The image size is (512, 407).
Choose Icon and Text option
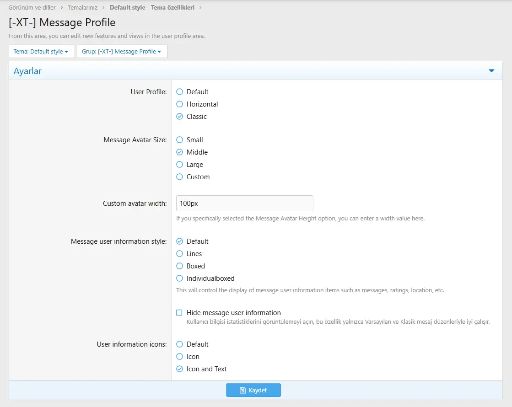(180, 369)
